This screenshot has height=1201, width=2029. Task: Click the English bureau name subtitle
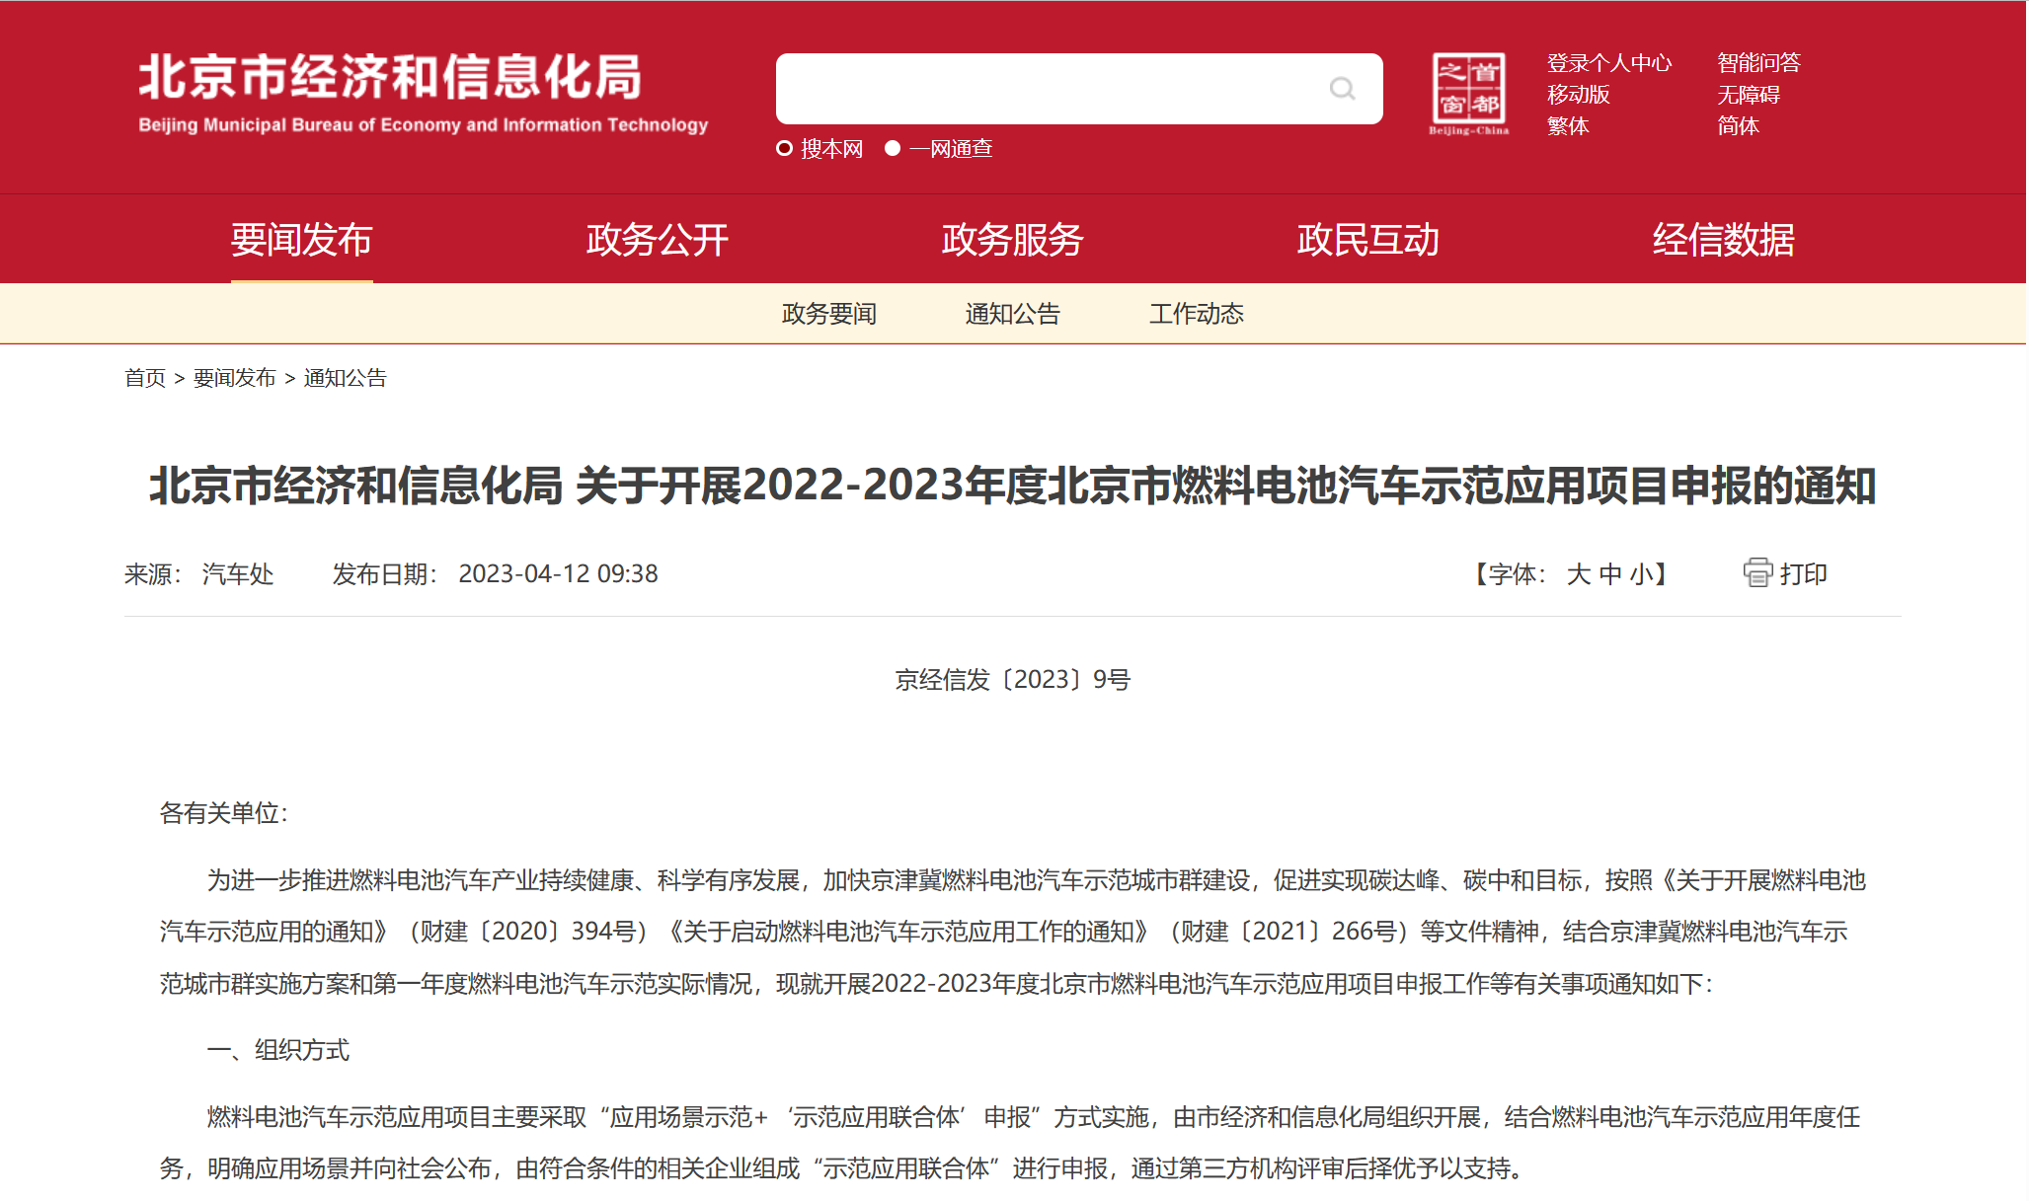[424, 125]
